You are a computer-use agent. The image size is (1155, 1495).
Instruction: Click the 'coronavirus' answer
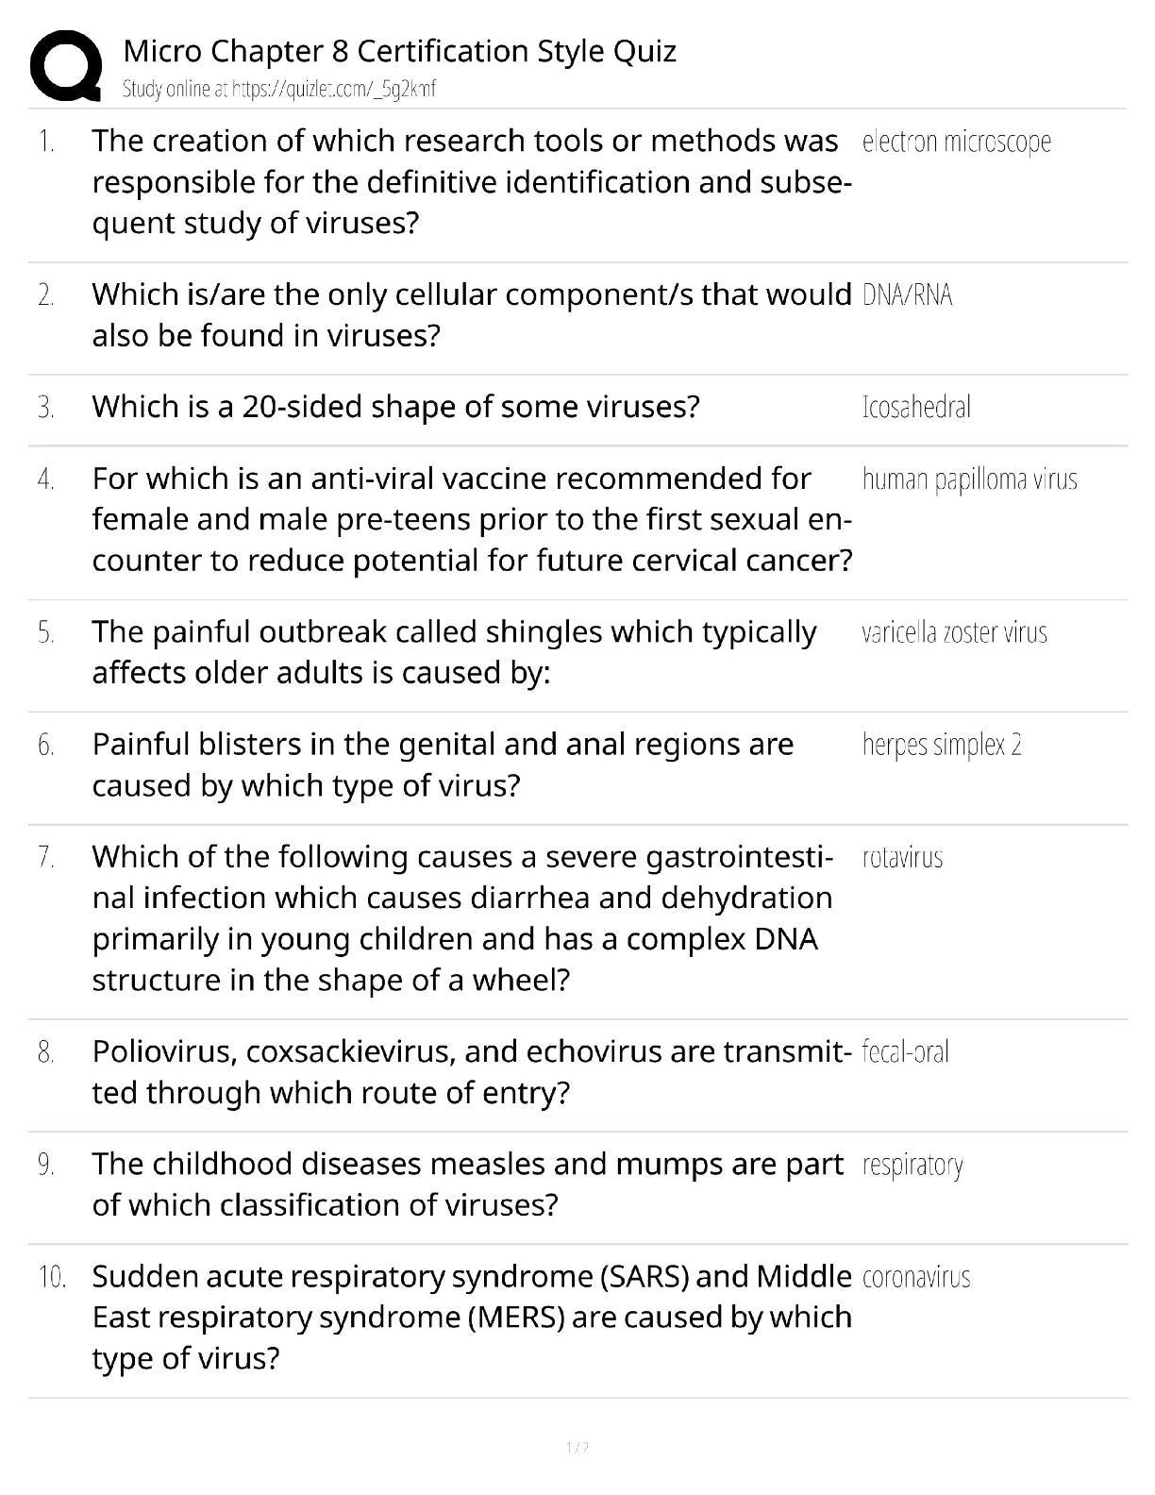pyautogui.click(x=915, y=1277)
